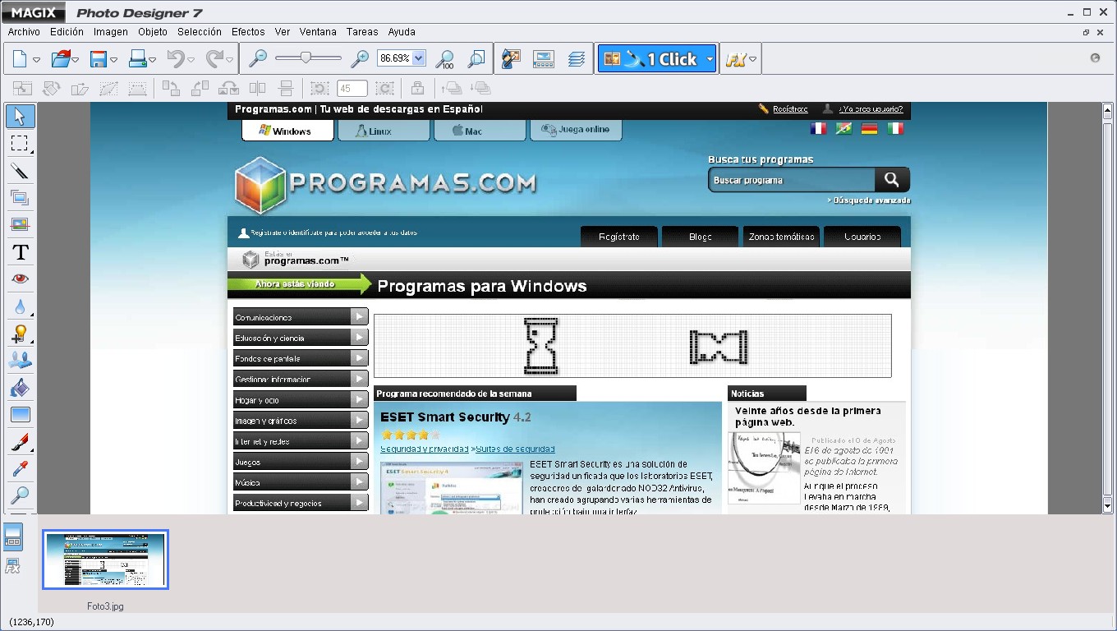Select the water drop blur tool
1117x631 pixels.
pos(20,306)
